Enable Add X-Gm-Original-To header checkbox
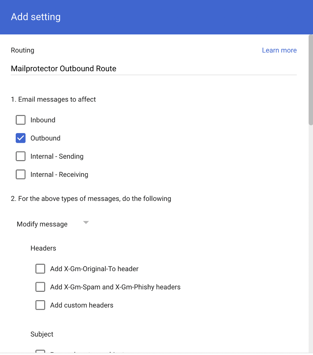Image resolution: width=313 pixels, height=355 pixels. [40, 269]
